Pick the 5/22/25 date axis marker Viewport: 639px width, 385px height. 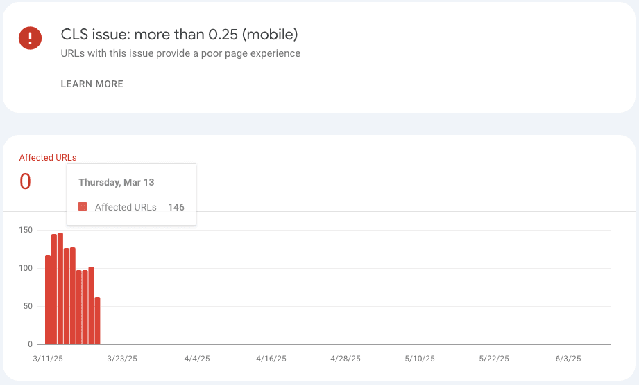[494, 359]
